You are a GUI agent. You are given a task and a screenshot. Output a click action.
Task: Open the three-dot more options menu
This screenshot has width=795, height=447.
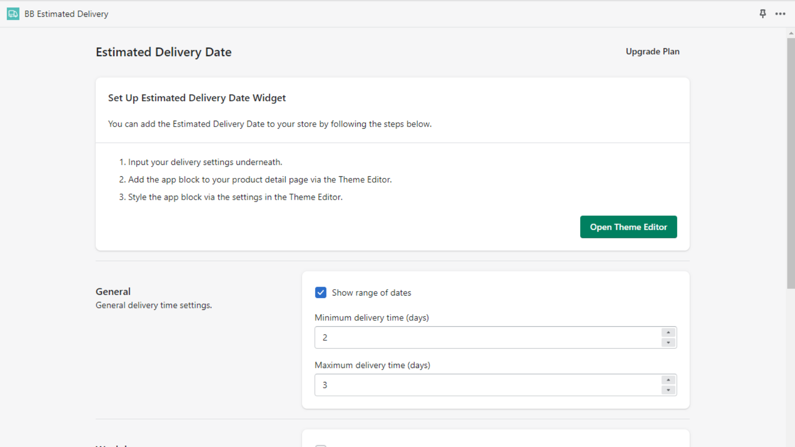point(780,14)
